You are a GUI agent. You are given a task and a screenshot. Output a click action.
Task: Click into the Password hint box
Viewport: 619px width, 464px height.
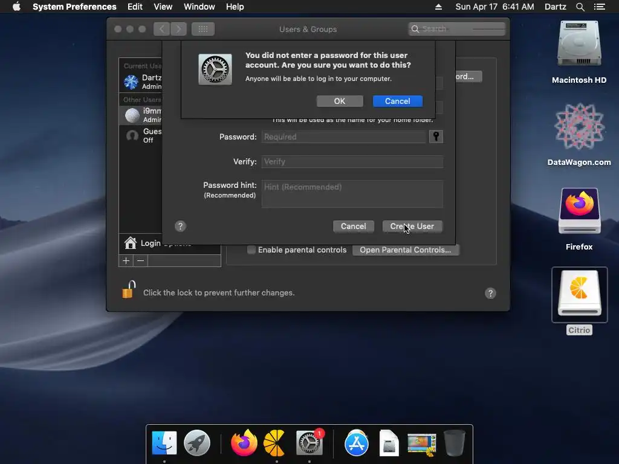(352, 194)
